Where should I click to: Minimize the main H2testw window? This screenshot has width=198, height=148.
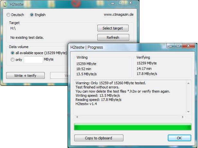[x=113, y=3]
